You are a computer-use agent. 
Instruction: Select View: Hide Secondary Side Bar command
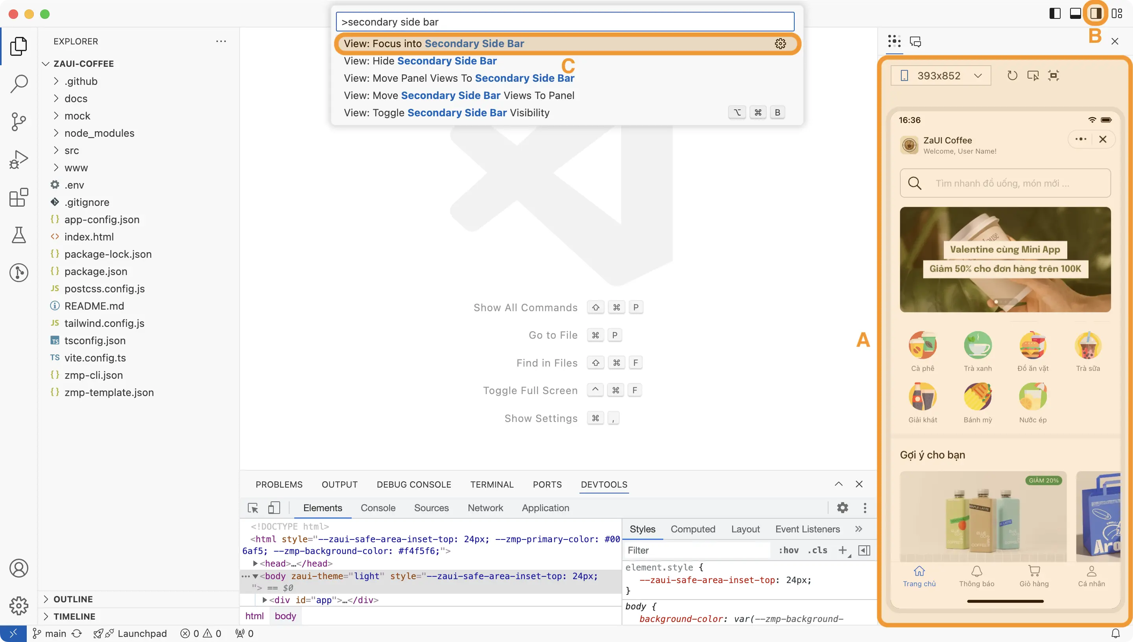click(567, 61)
